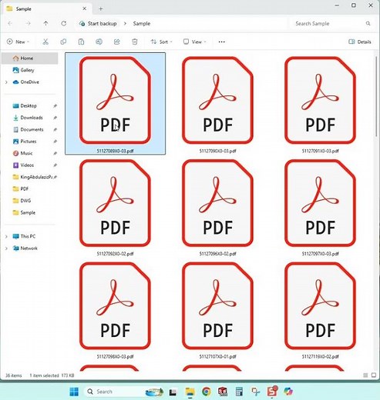Go forward with the right arrow

(x=28, y=23)
